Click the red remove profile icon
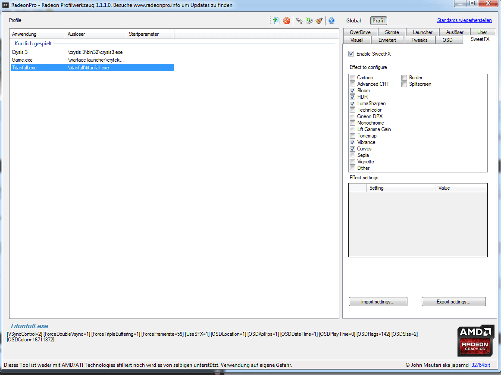 [287, 21]
